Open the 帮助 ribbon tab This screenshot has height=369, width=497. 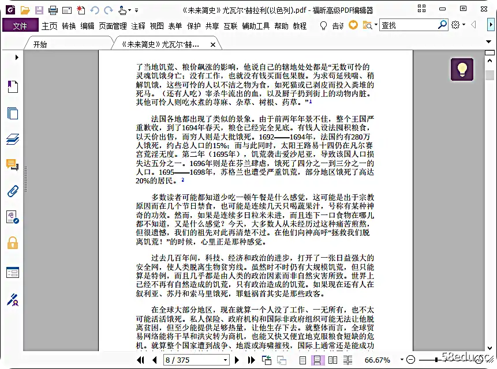pyautogui.click(x=281, y=26)
